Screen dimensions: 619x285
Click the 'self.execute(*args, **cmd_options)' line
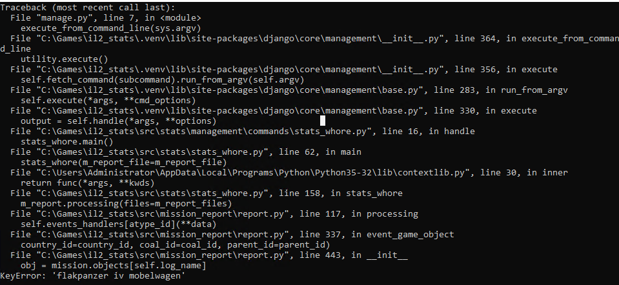pos(108,100)
